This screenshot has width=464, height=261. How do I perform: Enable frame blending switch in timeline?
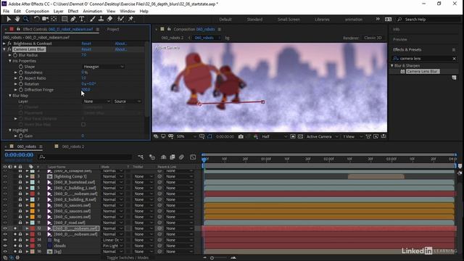coord(173,157)
